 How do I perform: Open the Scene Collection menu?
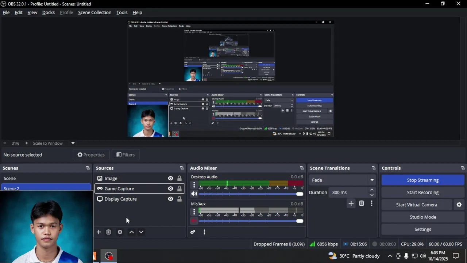(95, 12)
